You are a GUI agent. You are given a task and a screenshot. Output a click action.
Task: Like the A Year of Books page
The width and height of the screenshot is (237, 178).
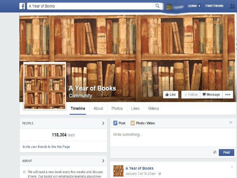click(171, 95)
